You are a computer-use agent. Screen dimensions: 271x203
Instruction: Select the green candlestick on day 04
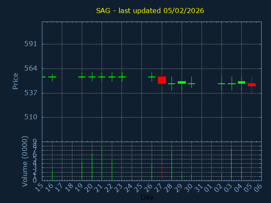(x=241, y=82)
